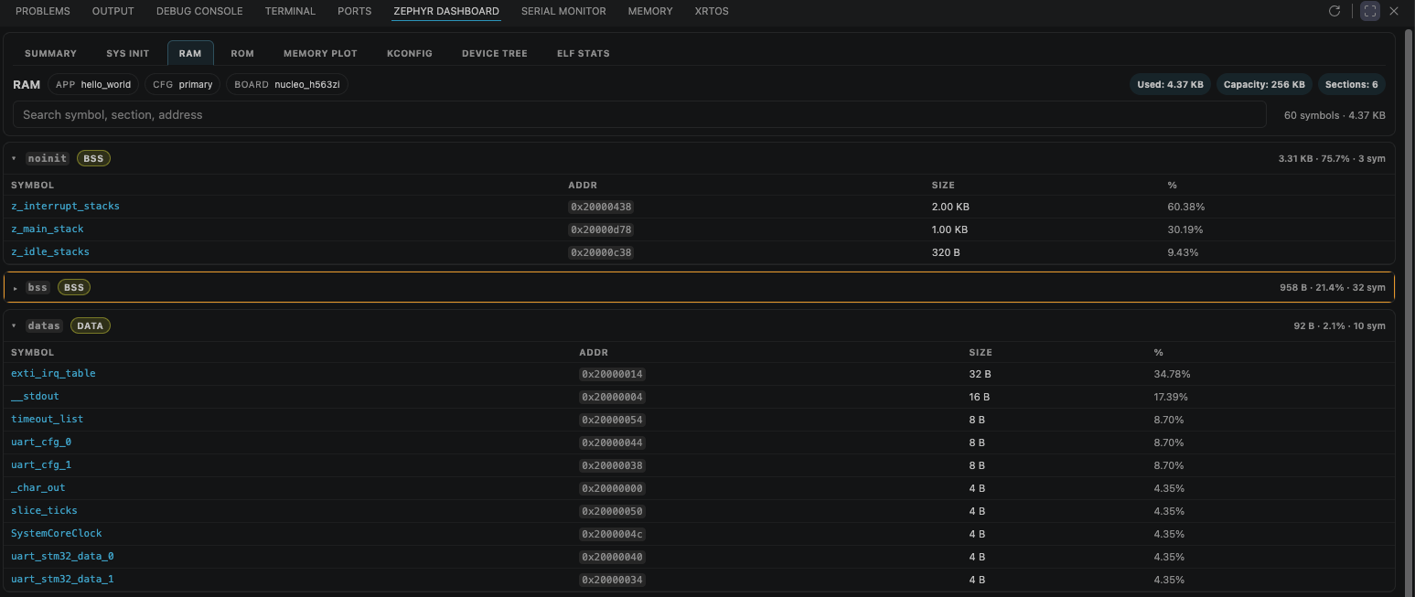Click address 0x20000d78

(601, 229)
